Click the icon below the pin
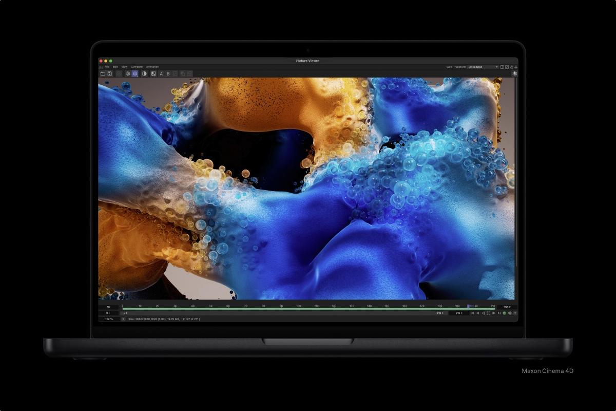This screenshot has height=411, width=616. [514, 74]
